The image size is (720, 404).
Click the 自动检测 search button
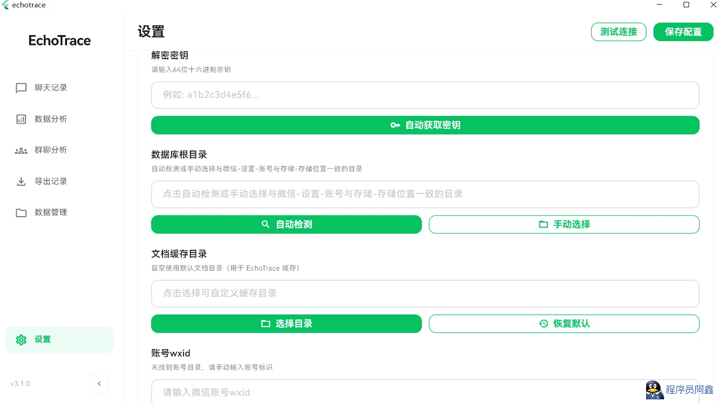[287, 224]
